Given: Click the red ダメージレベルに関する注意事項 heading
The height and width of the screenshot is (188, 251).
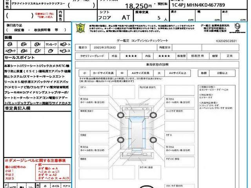Looking at the screenshot, I should pos(35,161).
